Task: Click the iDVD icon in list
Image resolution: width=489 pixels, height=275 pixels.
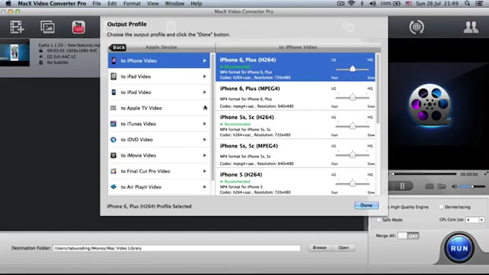Action: pyautogui.click(x=114, y=140)
